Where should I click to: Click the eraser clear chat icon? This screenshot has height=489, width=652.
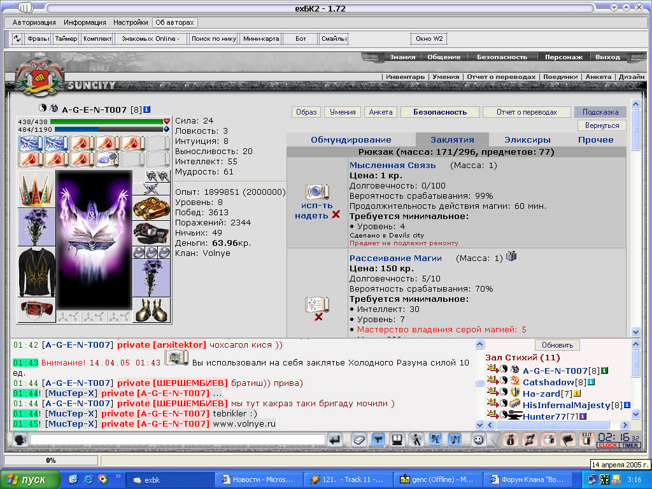(359, 439)
